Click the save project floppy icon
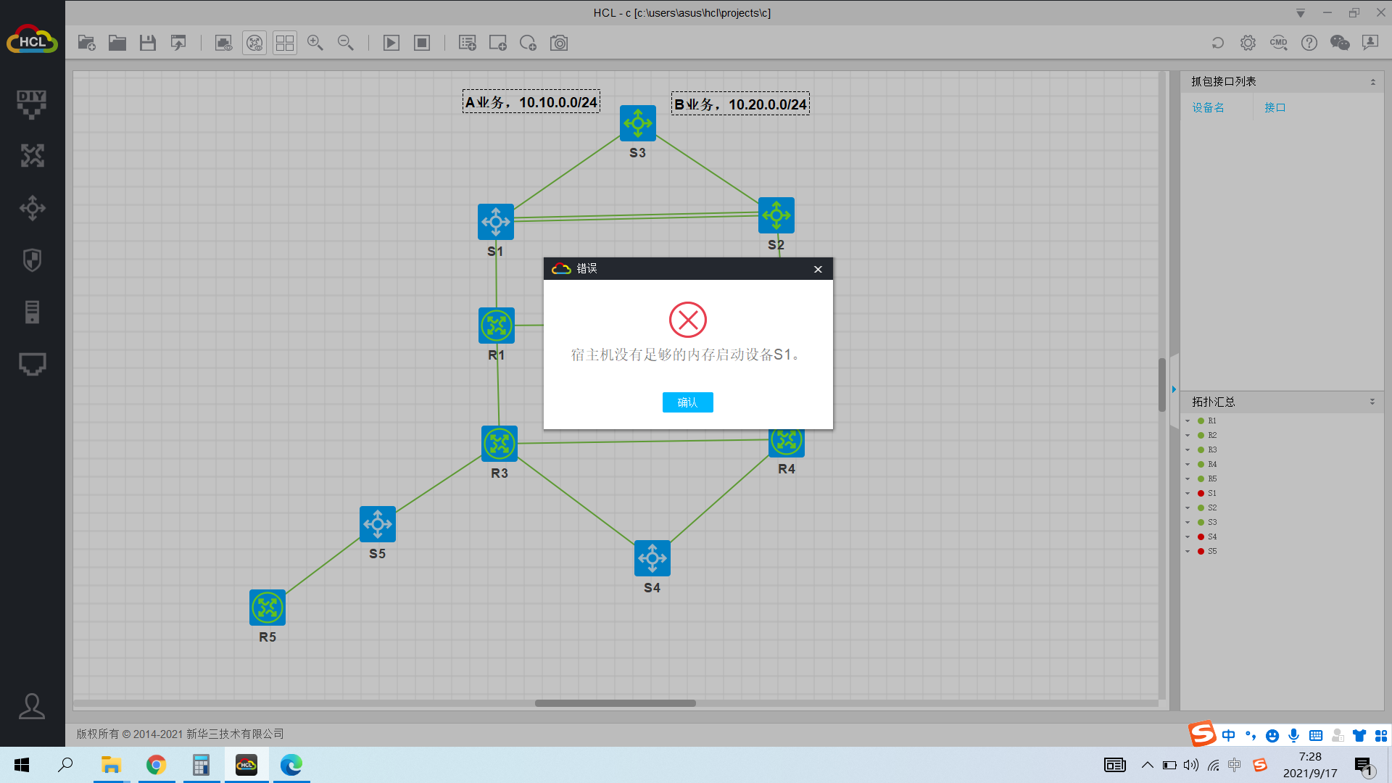 point(148,43)
